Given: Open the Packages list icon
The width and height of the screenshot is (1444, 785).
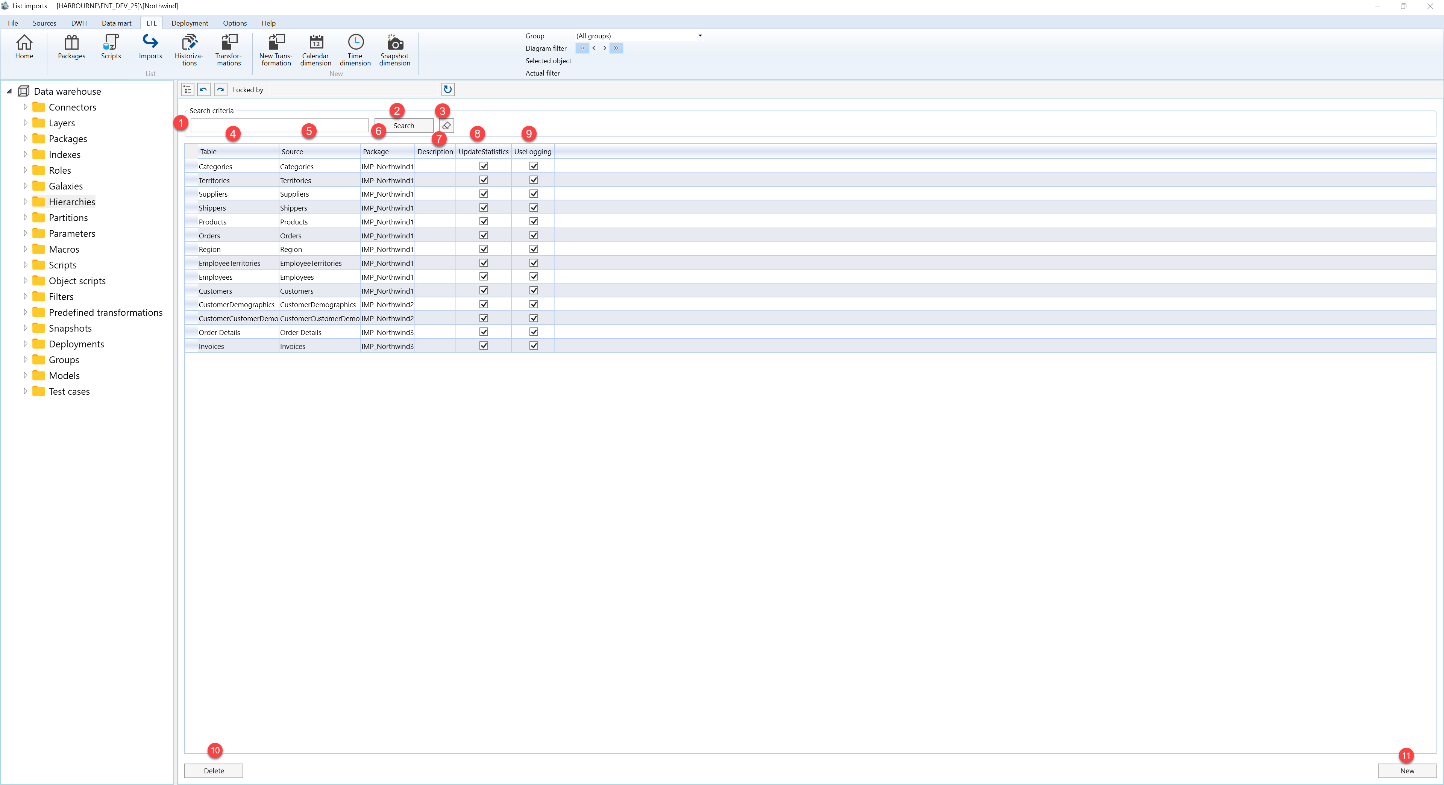Looking at the screenshot, I should (x=71, y=47).
